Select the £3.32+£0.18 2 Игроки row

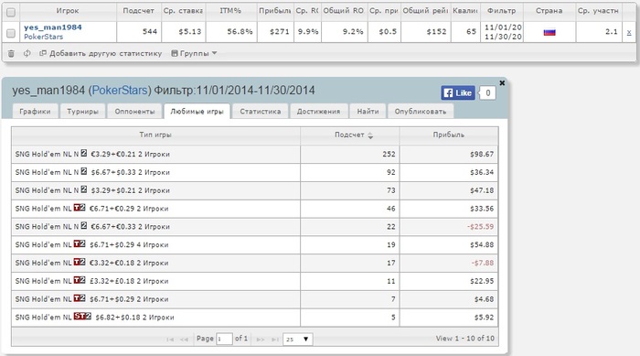click(255, 281)
